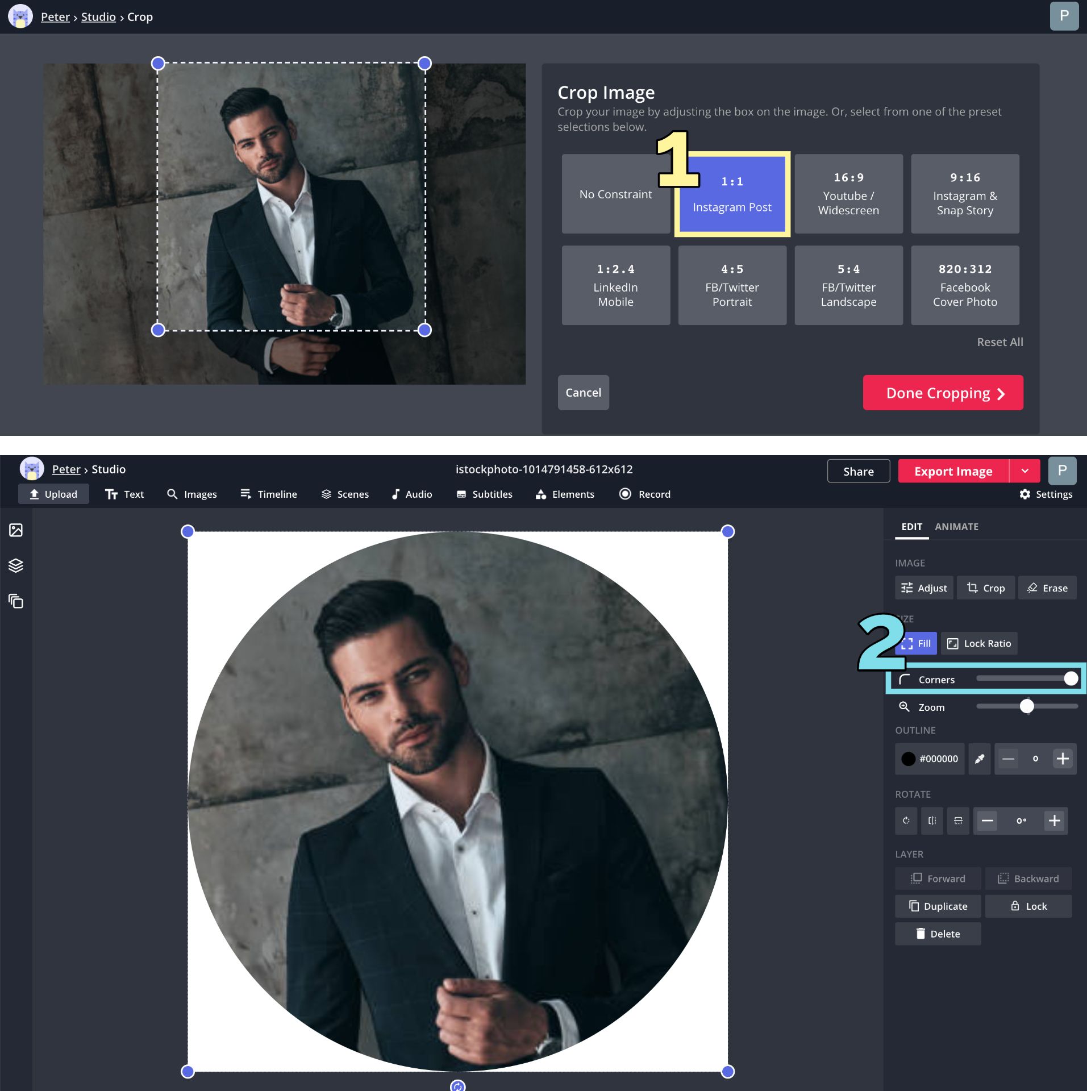This screenshot has width=1087, height=1091.
Task: Flip the image horizontally
Action: [x=932, y=821]
